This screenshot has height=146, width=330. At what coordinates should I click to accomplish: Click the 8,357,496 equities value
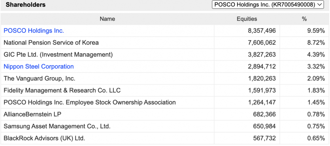point(262,31)
